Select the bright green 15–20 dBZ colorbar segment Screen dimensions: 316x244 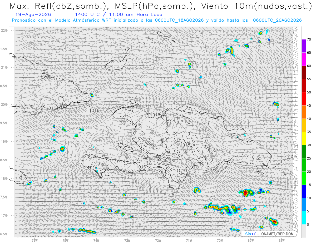[304, 178]
